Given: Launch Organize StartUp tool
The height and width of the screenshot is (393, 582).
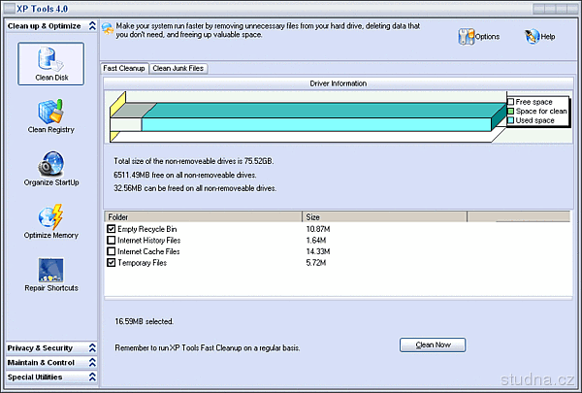Looking at the screenshot, I should point(50,168).
